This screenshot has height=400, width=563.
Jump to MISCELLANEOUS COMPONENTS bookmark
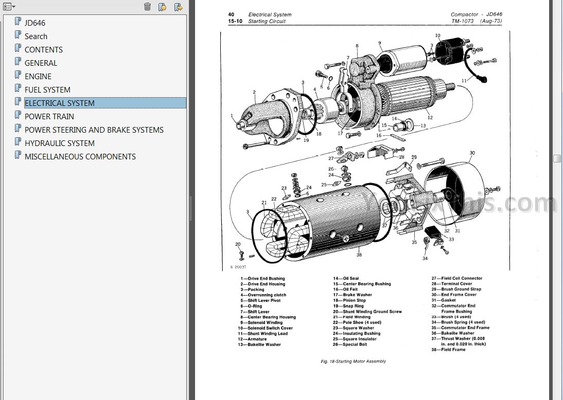tap(80, 156)
